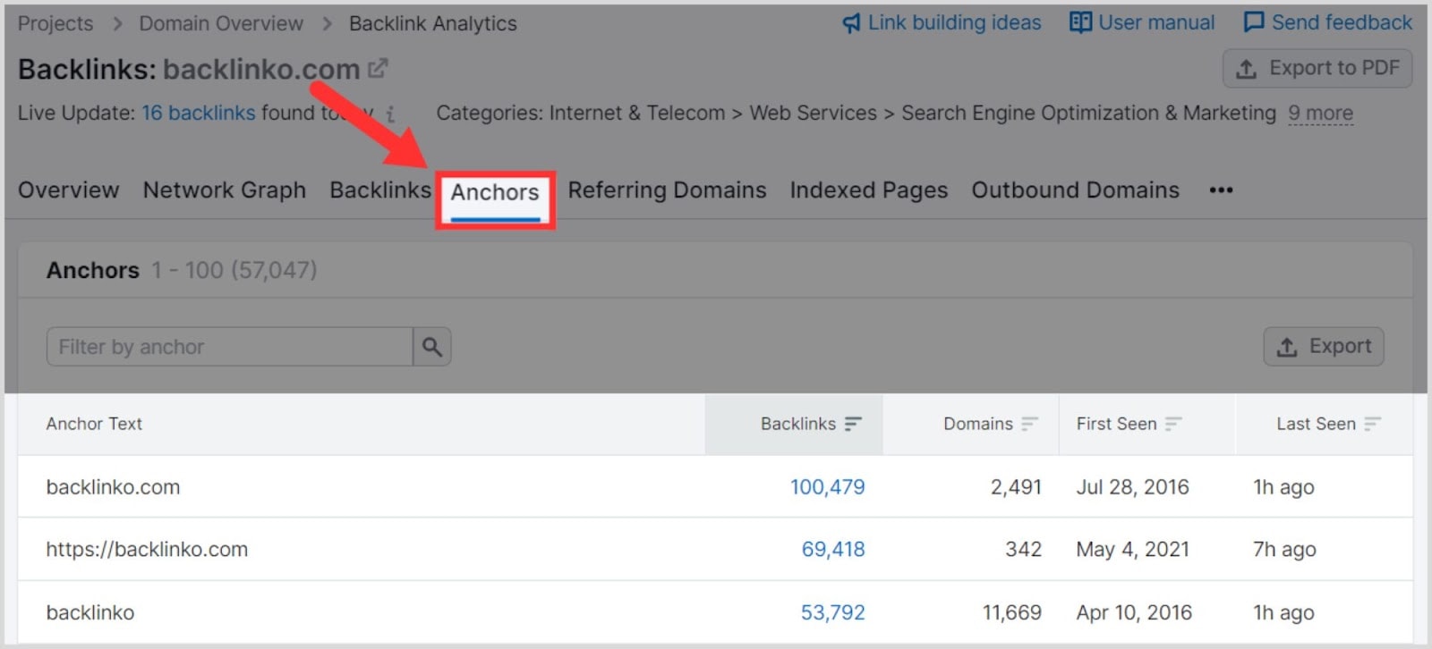Expand the 9 more categories link
Screen dimensions: 1432x649
tap(1320, 114)
